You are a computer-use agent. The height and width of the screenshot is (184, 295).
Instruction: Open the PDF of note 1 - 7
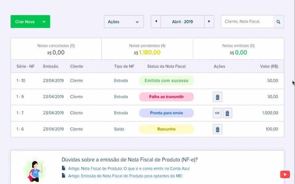217,113
